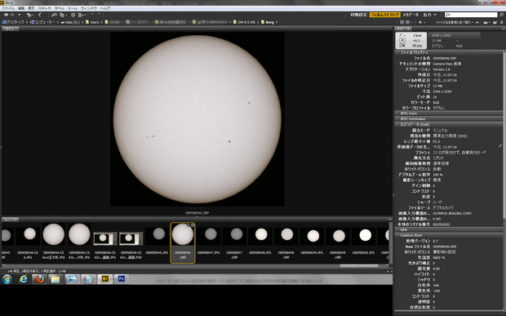Click the open in Camera Raw icon
506x316 pixels.
tap(73, 15)
